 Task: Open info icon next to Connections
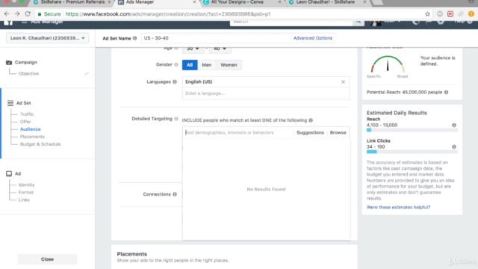point(174,194)
